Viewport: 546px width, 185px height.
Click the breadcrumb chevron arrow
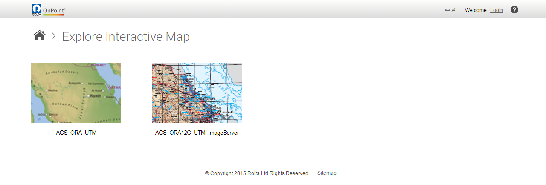tap(54, 36)
